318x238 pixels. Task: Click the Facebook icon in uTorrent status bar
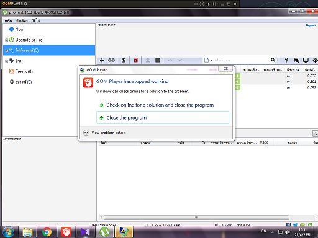(x=288, y=224)
